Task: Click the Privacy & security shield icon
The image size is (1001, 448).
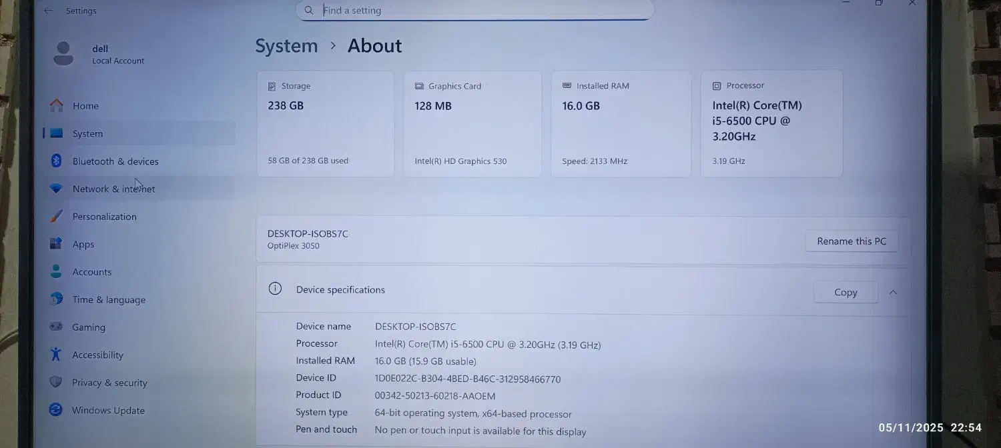Action: (56, 383)
